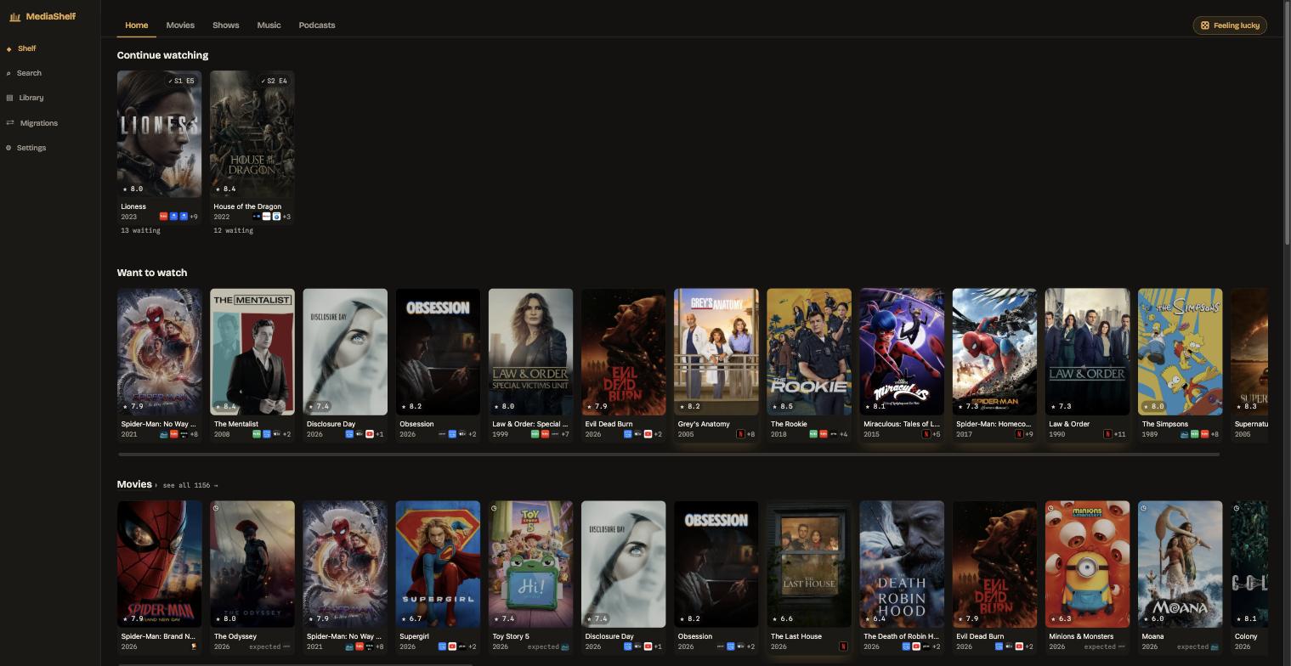
Task: Click the 'Want to watch' heading
Action: 152,273
